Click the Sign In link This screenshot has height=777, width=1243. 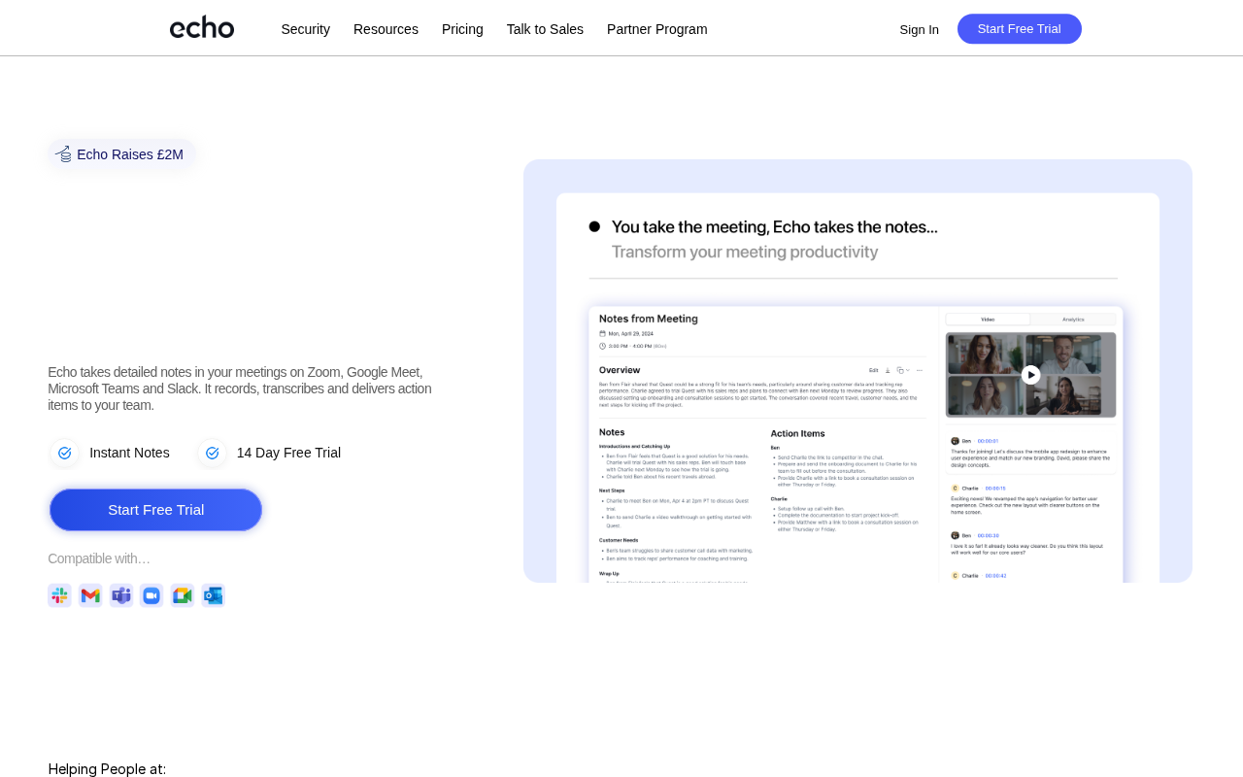(x=919, y=29)
